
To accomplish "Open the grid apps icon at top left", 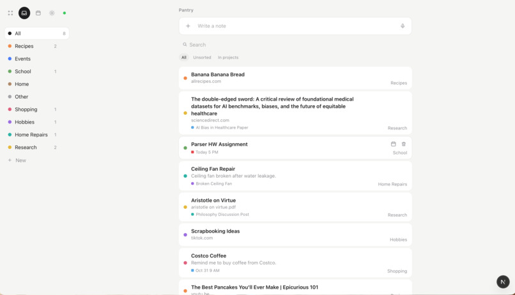I will 10,13.
